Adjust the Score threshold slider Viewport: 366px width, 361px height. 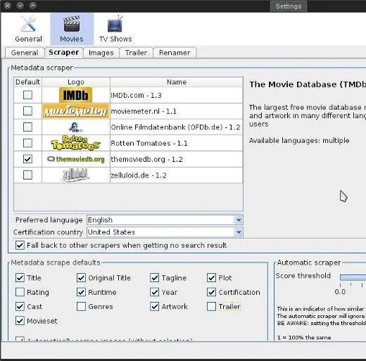353,278
